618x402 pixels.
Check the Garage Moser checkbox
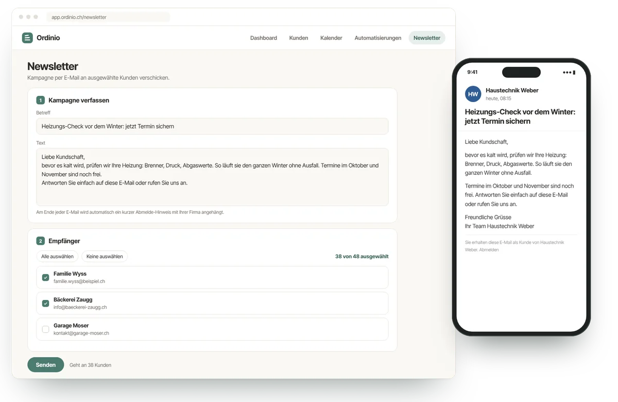(45, 329)
